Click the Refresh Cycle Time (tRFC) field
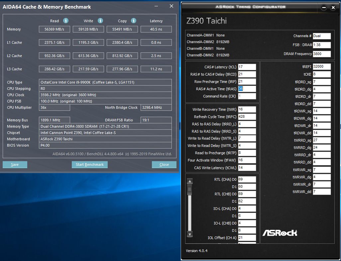 [247, 117]
